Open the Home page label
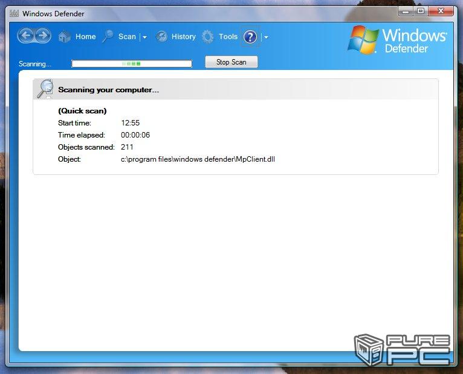 (86, 37)
